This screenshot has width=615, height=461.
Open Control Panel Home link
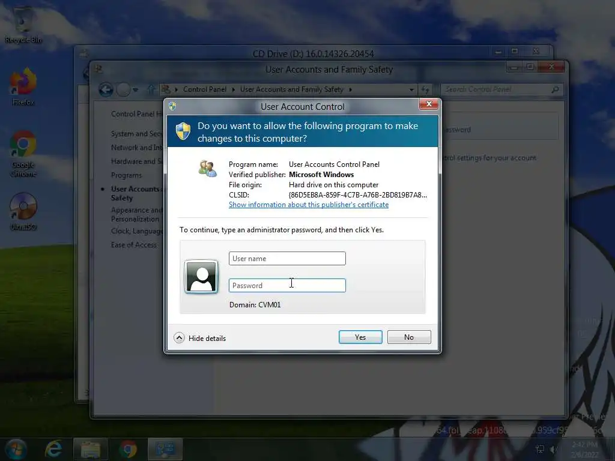(136, 113)
